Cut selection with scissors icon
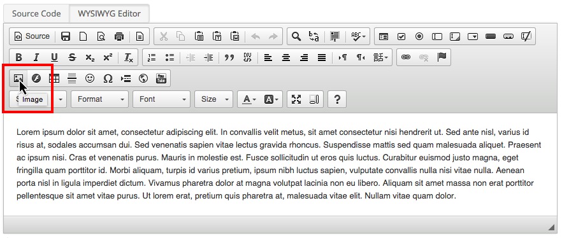 point(163,36)
